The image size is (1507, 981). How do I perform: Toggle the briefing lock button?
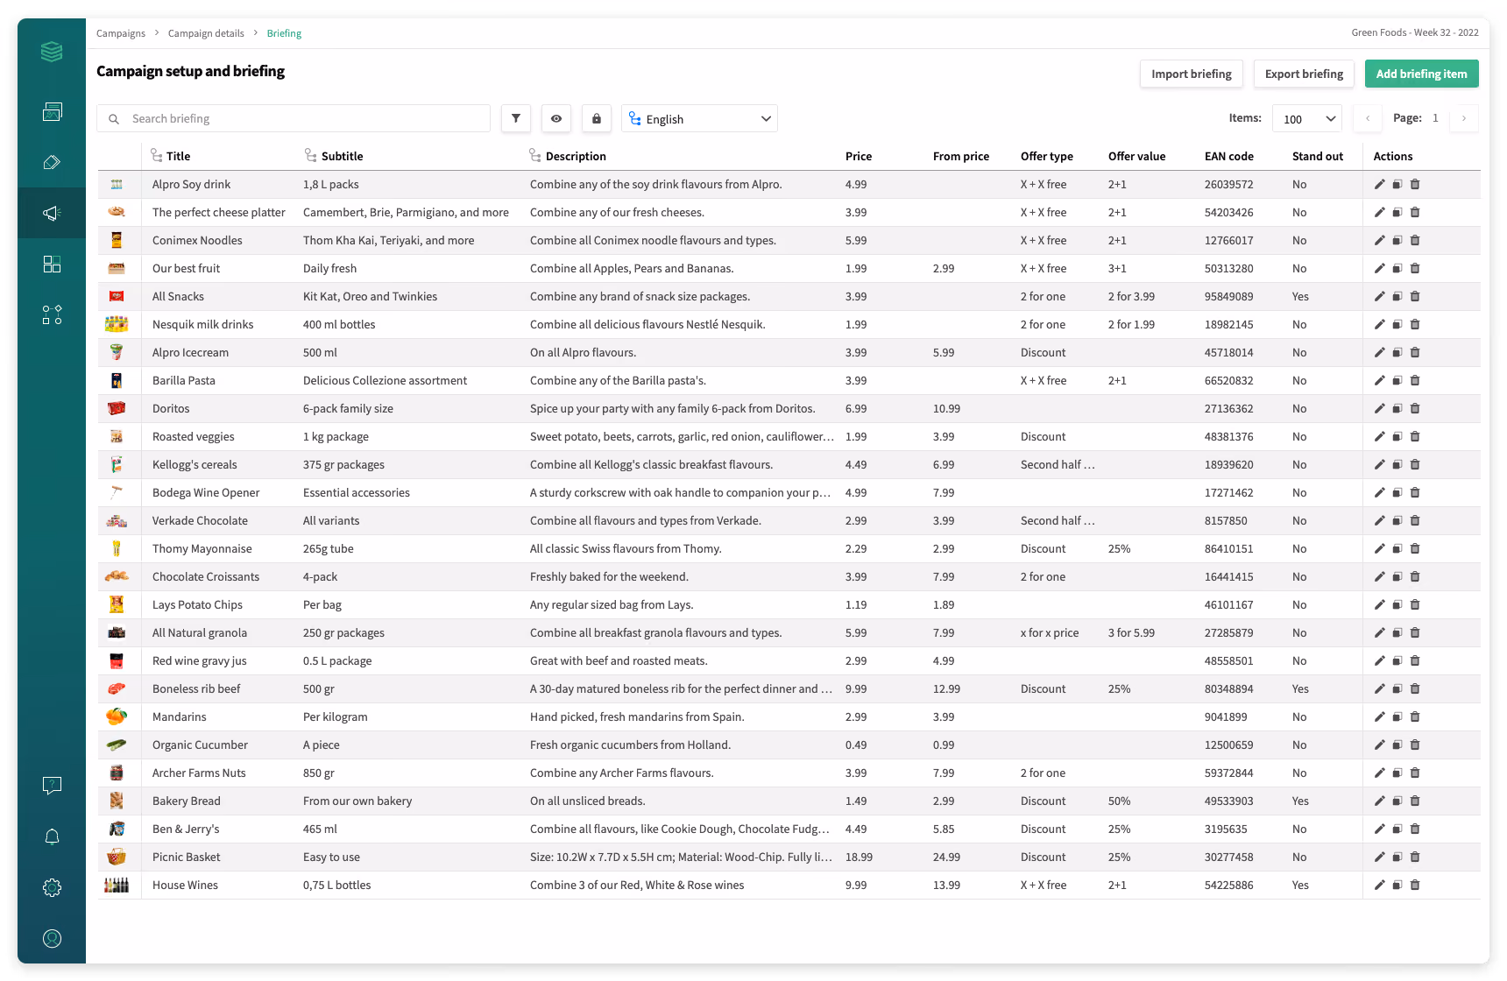click(x=597, y=118)
